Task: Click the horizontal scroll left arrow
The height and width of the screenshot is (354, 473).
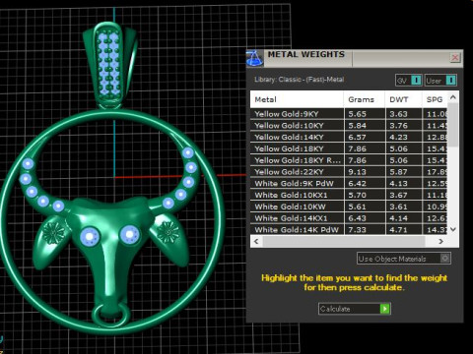Action: tap(256, 242)
